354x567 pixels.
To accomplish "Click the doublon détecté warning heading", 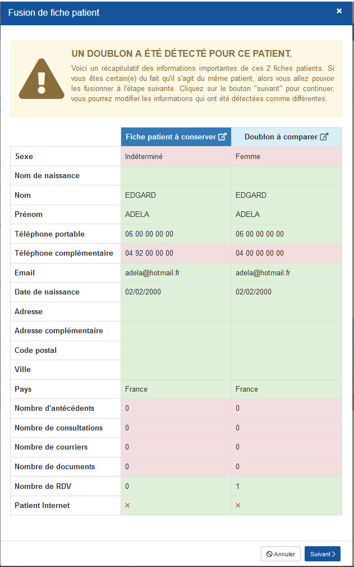I will [x=181, y=53].
